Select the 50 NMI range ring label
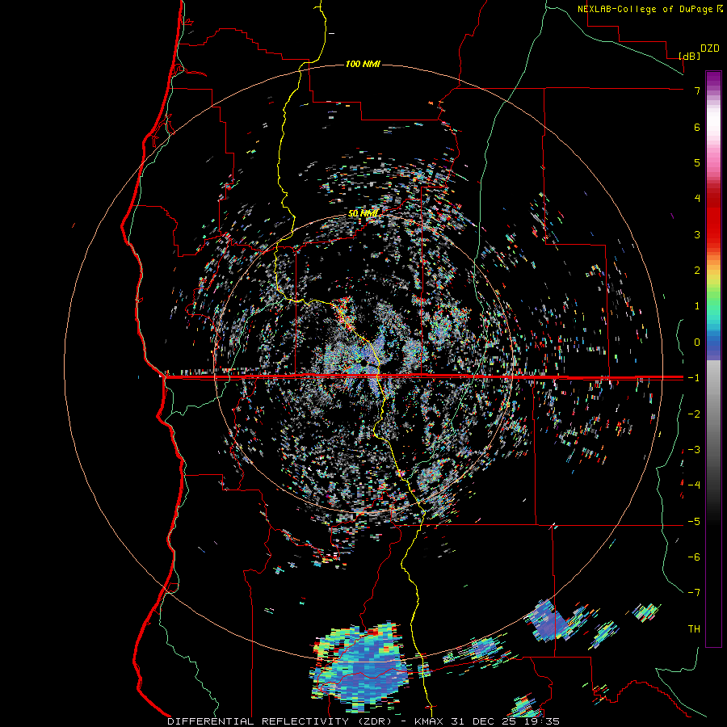This screenshot has width=727, height=727. (x=363, y=213)
